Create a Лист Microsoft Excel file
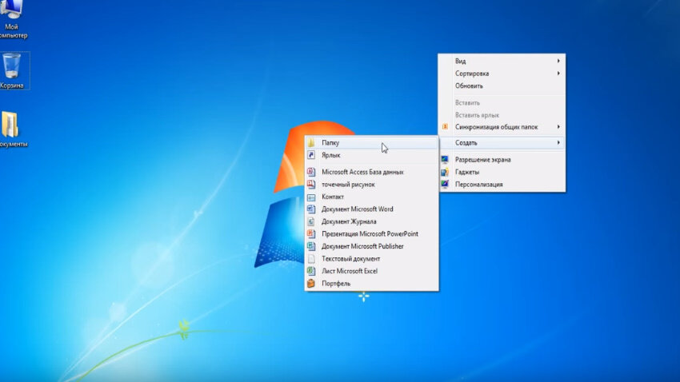Image resolution: width=680 pixels, height=382 pixels. (372, 271)
